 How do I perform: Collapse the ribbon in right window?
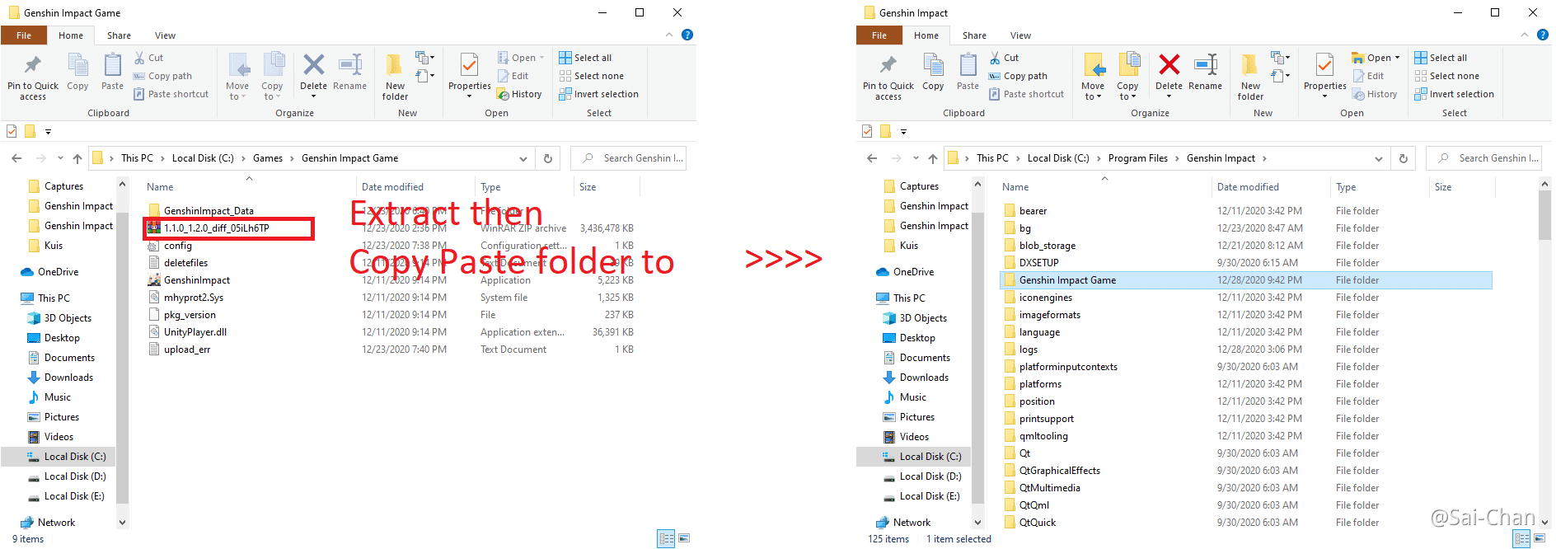point(1525,35)
